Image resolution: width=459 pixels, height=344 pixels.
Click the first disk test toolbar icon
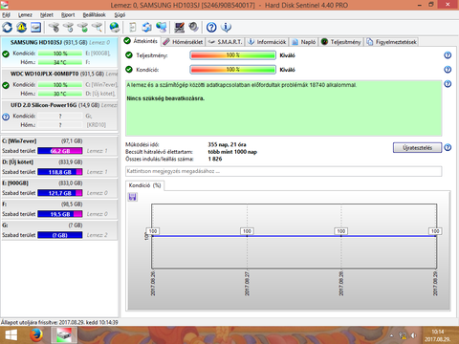point(54,28)
